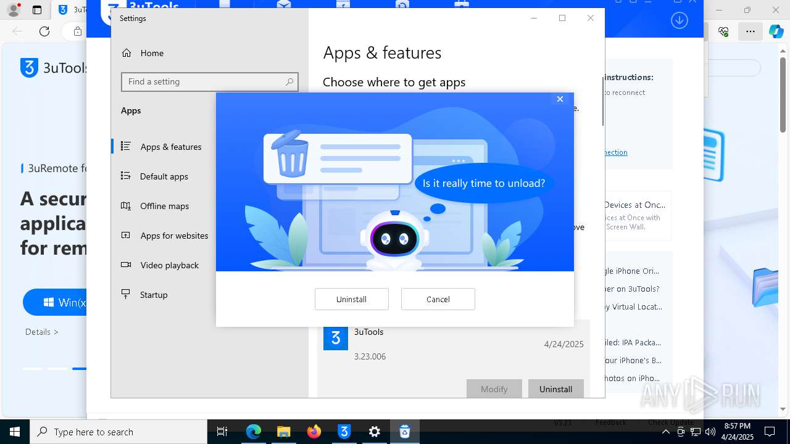The height and width of the screenshot is (444, 790).
Task: Click the 4/24/2025 install date in apps list
Action: click(x=563, y=344)
